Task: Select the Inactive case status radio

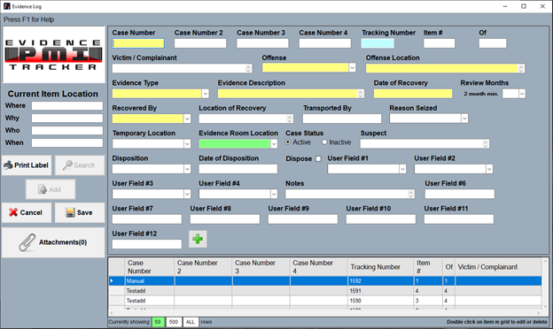Action: tap(324, 142)
